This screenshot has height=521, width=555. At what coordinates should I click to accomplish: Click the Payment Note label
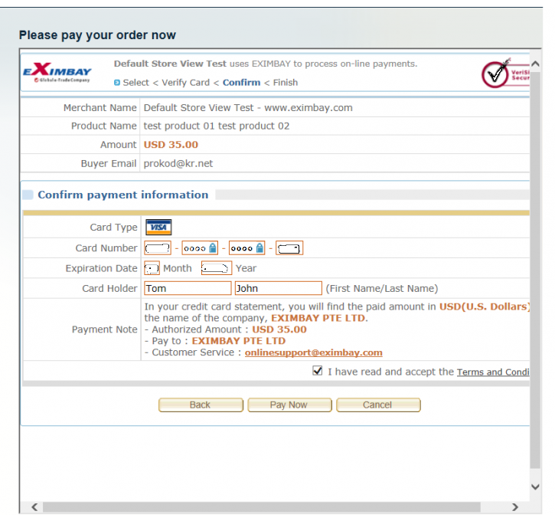pos(104,329)
